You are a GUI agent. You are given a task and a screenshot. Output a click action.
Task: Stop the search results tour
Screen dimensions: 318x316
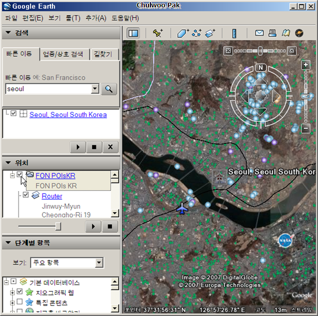click(94, 147)
